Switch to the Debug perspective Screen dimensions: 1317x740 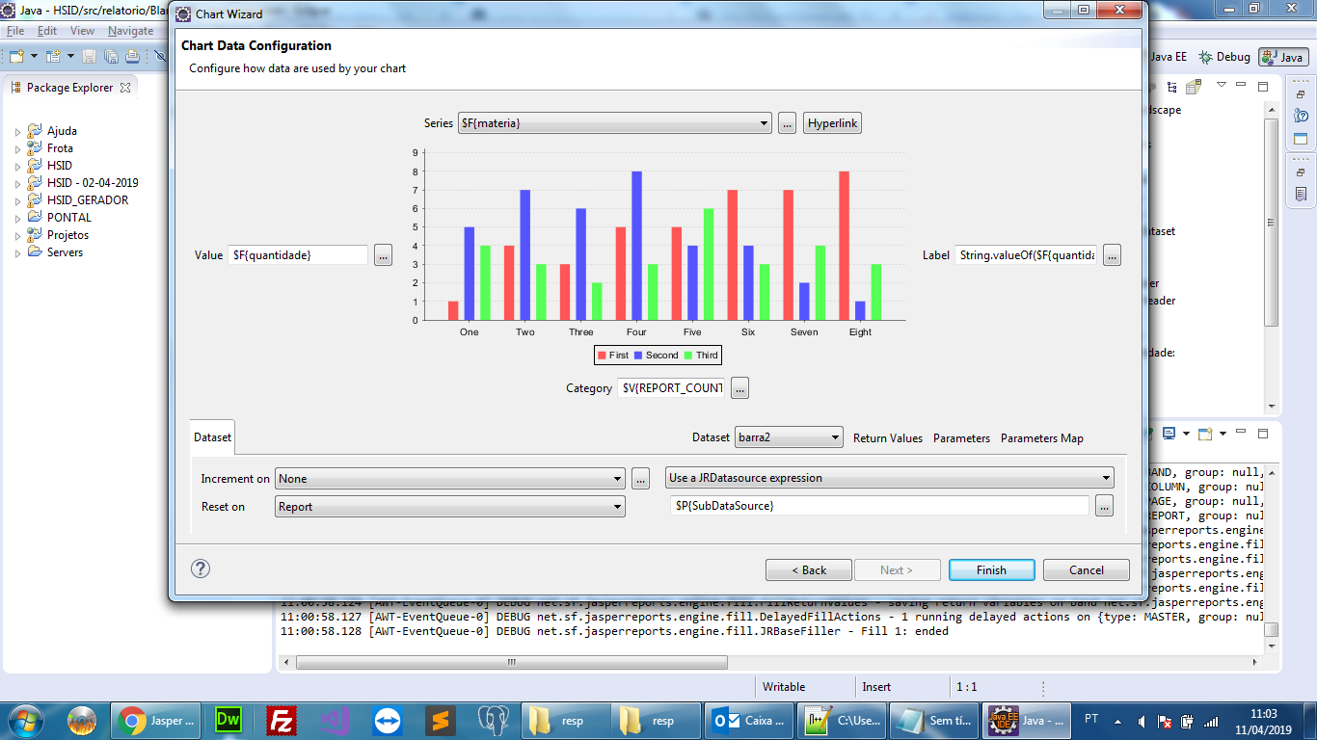pyautogui.click(x=1223, y=57)
